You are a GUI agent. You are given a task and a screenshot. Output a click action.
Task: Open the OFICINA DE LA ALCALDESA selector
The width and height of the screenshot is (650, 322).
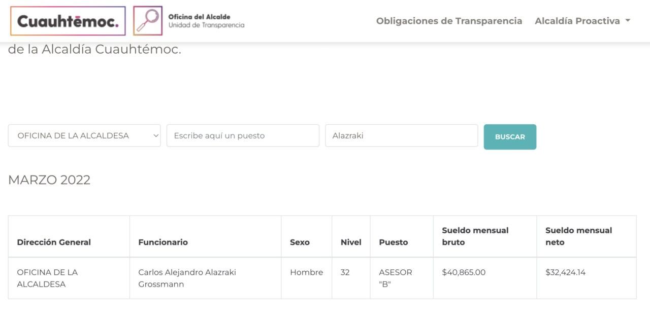point(84,135)
